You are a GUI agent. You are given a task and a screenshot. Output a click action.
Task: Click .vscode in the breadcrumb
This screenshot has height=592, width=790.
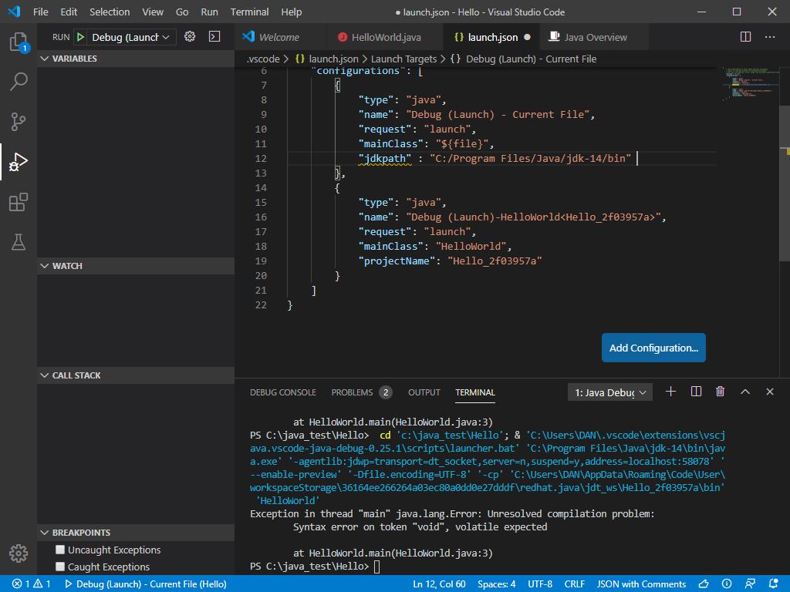[x=262, y=59]
